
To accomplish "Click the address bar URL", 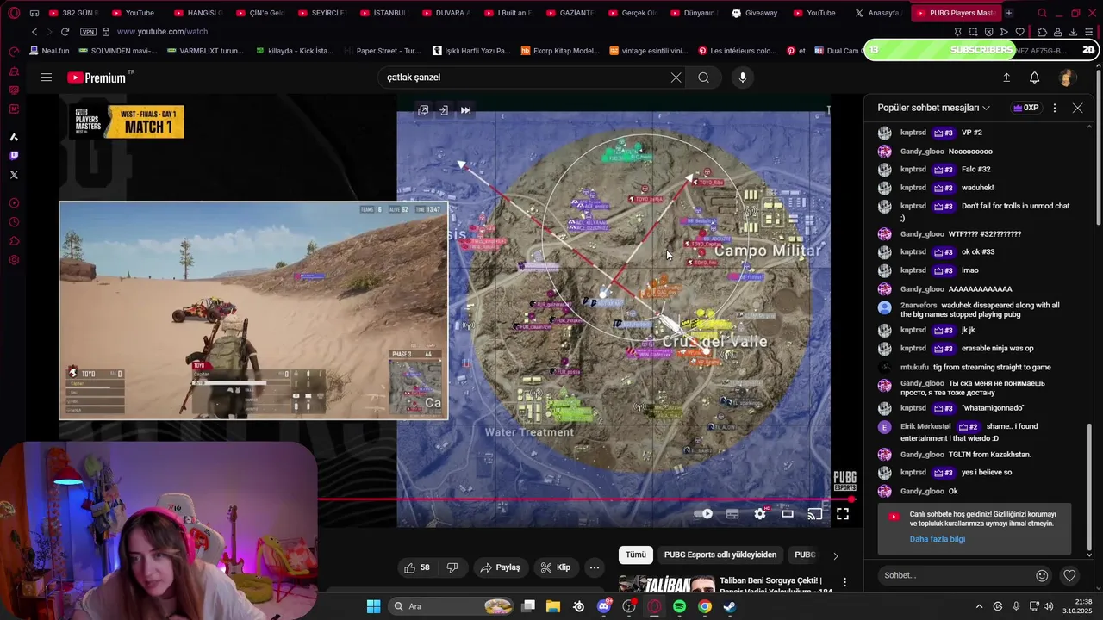I will coord(162,32).
